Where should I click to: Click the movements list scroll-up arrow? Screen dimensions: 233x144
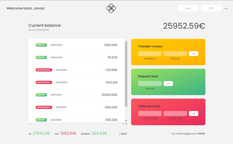126,40
